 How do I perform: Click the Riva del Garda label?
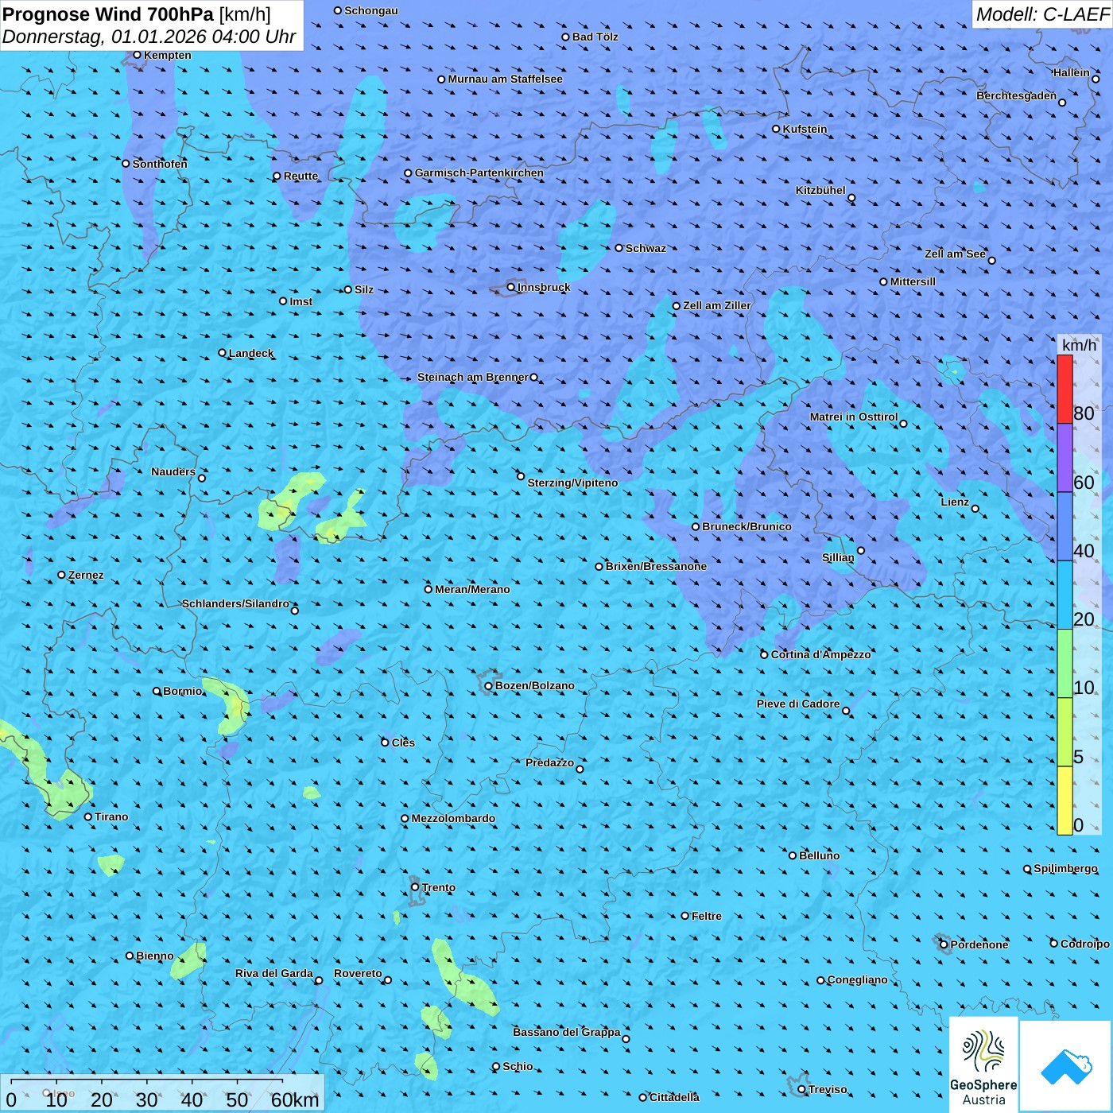[274, 973]
